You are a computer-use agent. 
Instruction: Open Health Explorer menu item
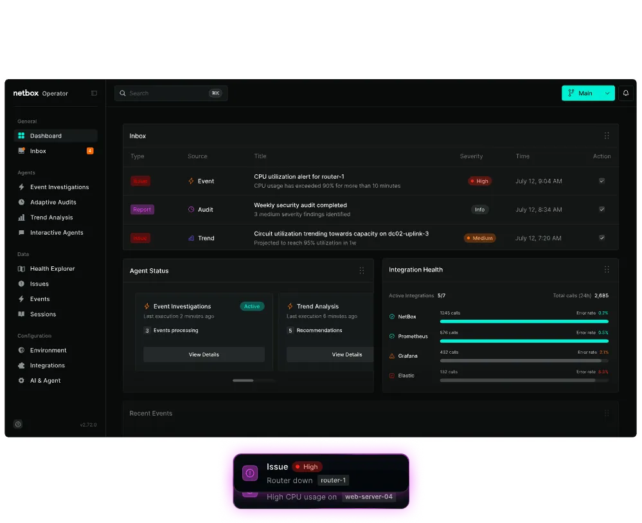tap(56, 268)
